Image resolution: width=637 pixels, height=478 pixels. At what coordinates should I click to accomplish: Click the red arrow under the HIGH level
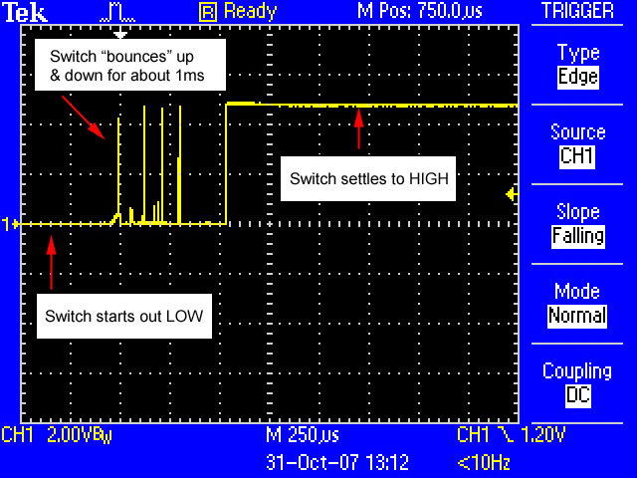pos(359,127)
